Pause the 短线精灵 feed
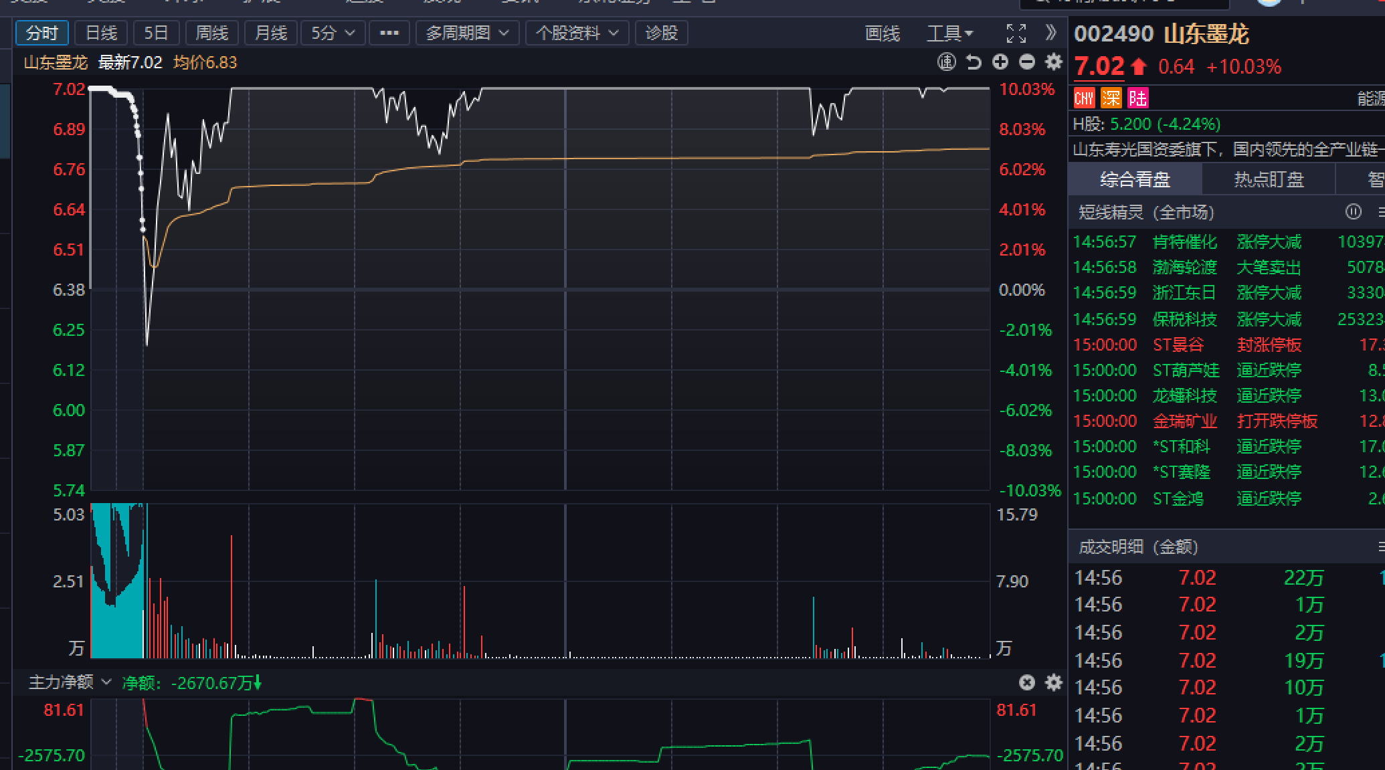1385x770 pixels. 1353,212
